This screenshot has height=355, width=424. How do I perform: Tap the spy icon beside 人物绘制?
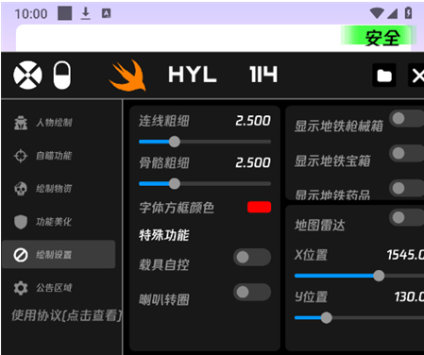click(21, 123)
